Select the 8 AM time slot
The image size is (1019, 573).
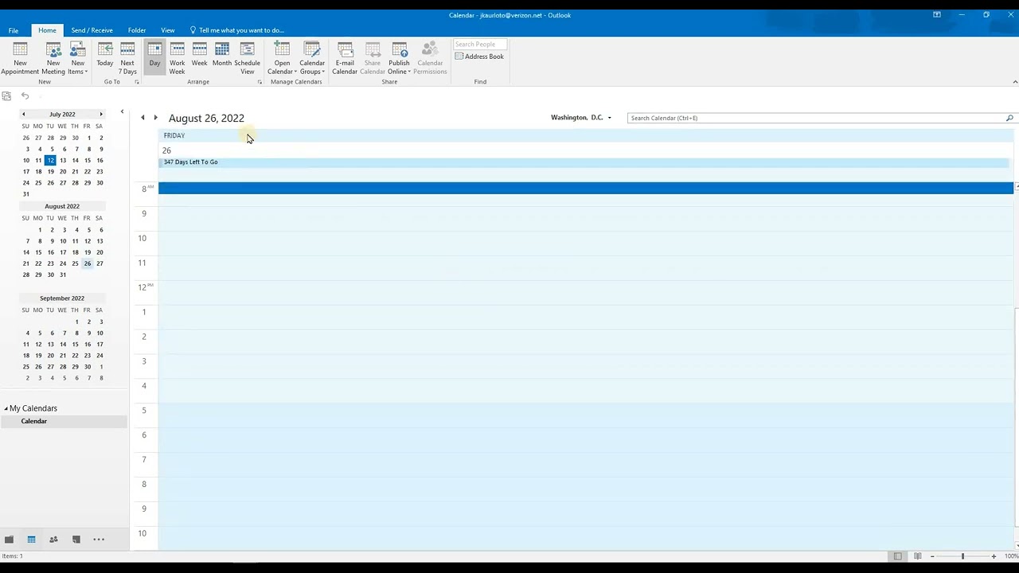click(586, 188)
